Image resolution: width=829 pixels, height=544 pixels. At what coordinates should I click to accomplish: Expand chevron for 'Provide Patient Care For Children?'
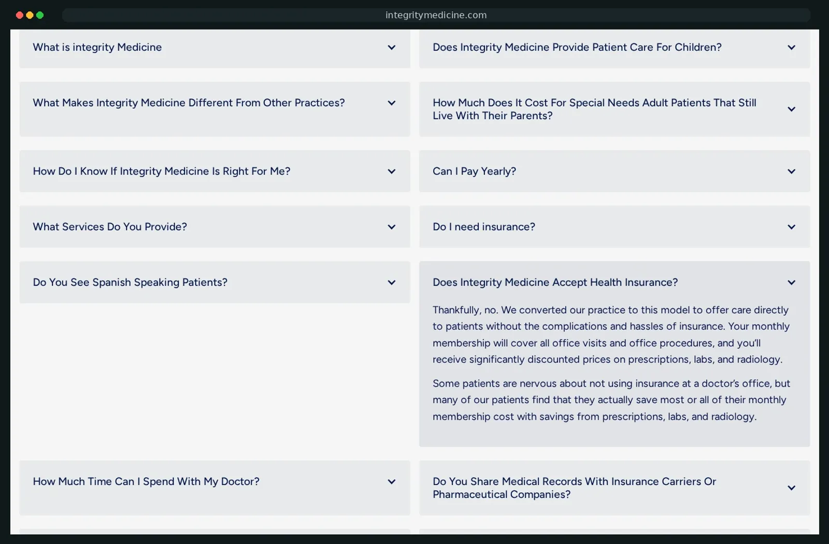(792, 48)
